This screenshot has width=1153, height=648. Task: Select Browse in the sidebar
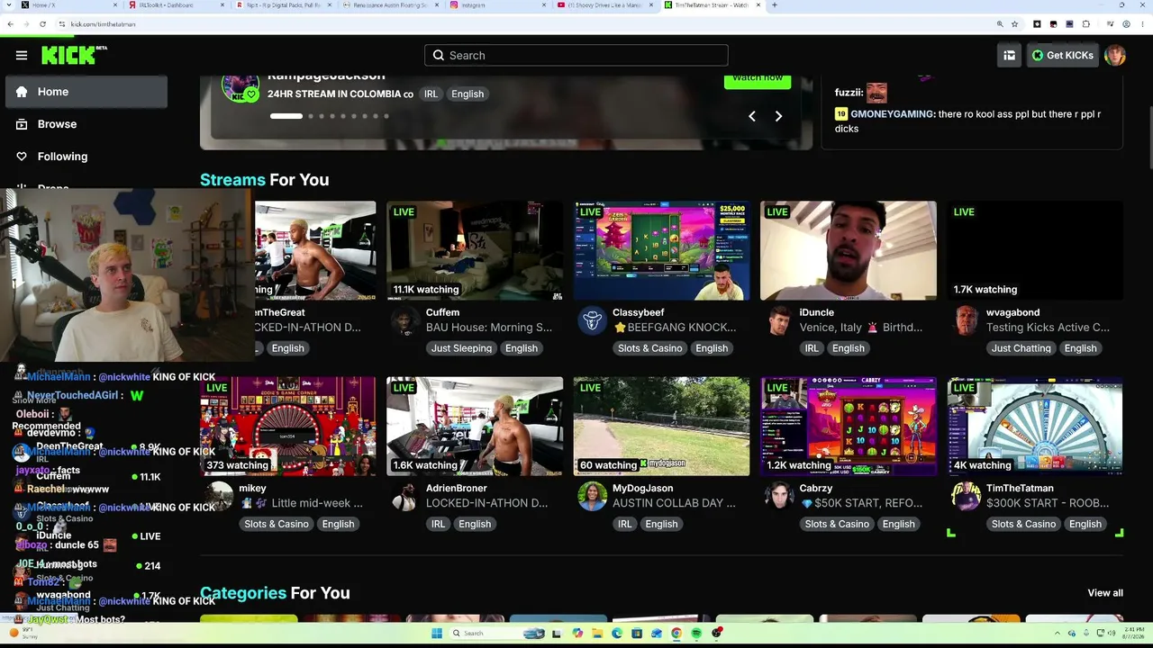click(x=86, y=124)
